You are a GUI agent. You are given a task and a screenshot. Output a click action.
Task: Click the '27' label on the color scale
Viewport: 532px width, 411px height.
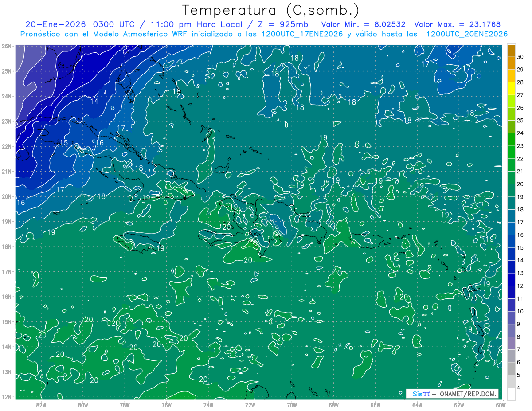(520, 95)
